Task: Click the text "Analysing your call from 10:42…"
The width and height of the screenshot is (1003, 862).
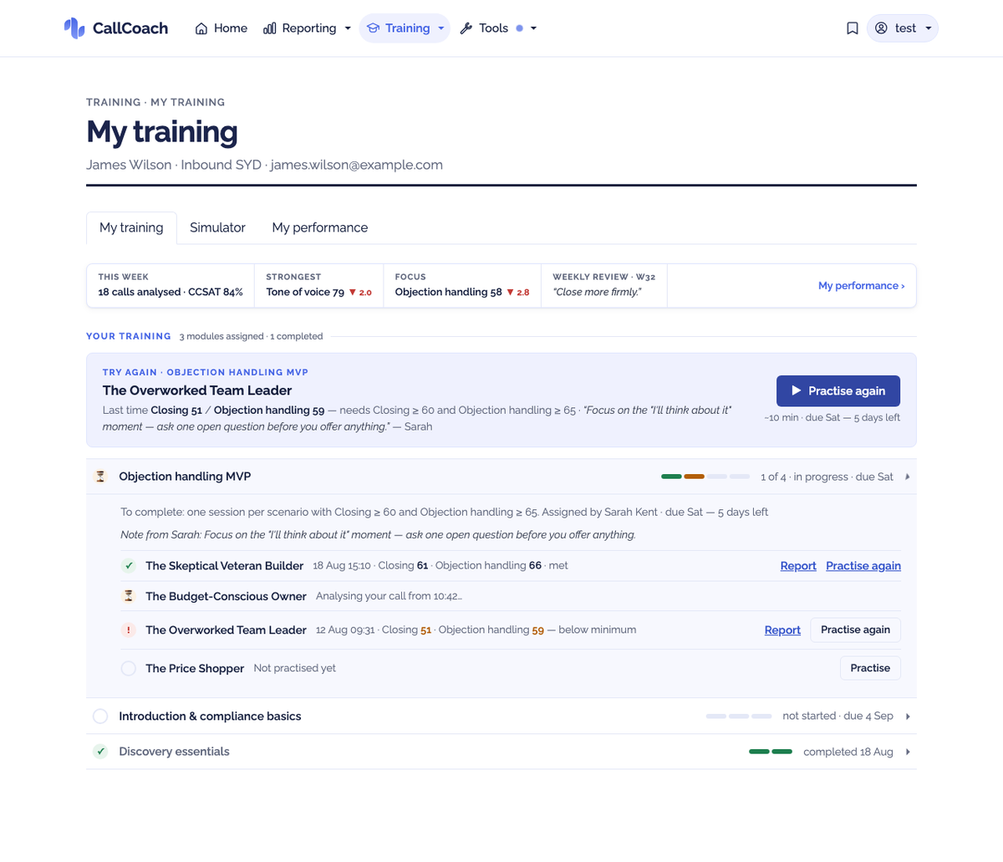Action: (x=389, y=596)
